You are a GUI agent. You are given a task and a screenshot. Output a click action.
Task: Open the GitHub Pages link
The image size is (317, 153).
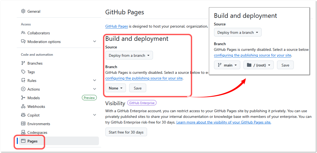coord(117,26)
